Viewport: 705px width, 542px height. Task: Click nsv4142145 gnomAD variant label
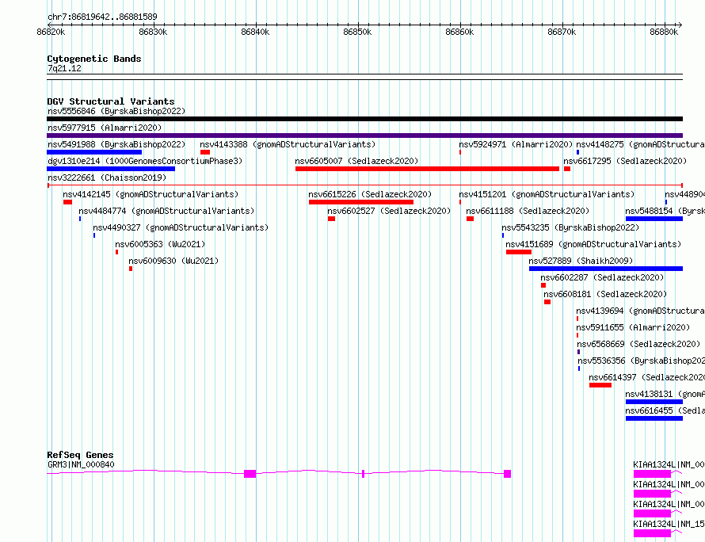pos(151,194)
